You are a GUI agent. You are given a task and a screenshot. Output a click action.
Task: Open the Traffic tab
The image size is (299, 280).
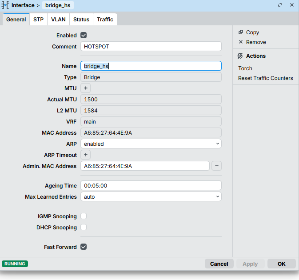(105, 20)
